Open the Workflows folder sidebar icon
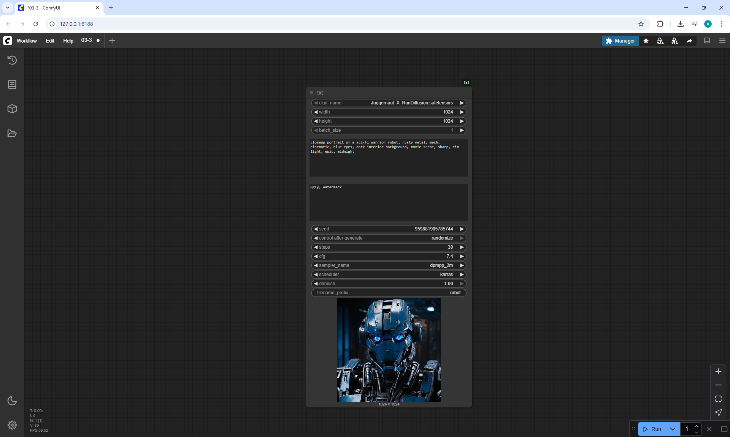Viewport: 730px width, 437px height. (12, 133)
